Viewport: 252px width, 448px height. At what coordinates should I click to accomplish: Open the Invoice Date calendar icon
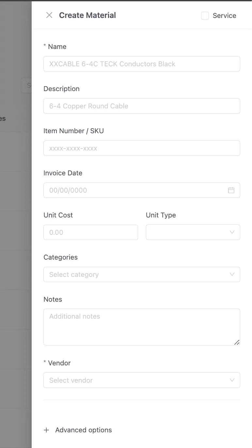(x=231, y=190)
